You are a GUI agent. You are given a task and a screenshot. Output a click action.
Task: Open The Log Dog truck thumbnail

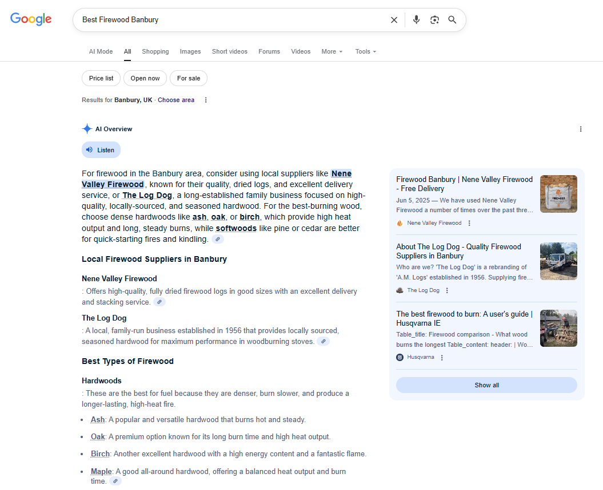coord(558,261)
